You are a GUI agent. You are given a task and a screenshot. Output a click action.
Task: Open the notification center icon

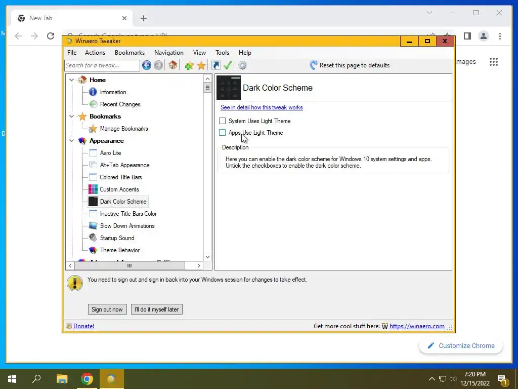pyautogui.click(x=502, y=379)
